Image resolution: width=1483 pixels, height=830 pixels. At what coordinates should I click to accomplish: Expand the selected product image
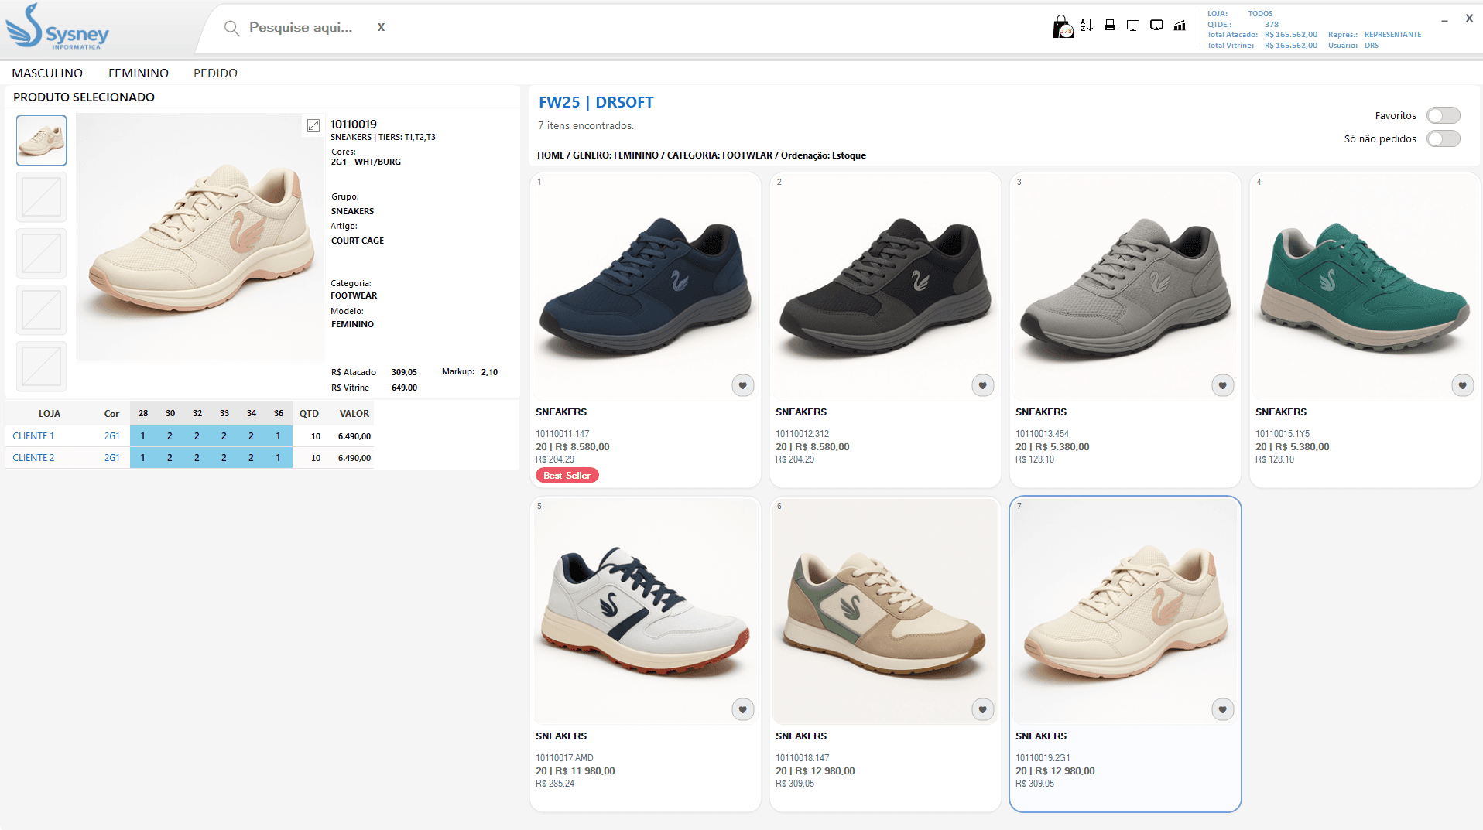click(x=313, y=125)
